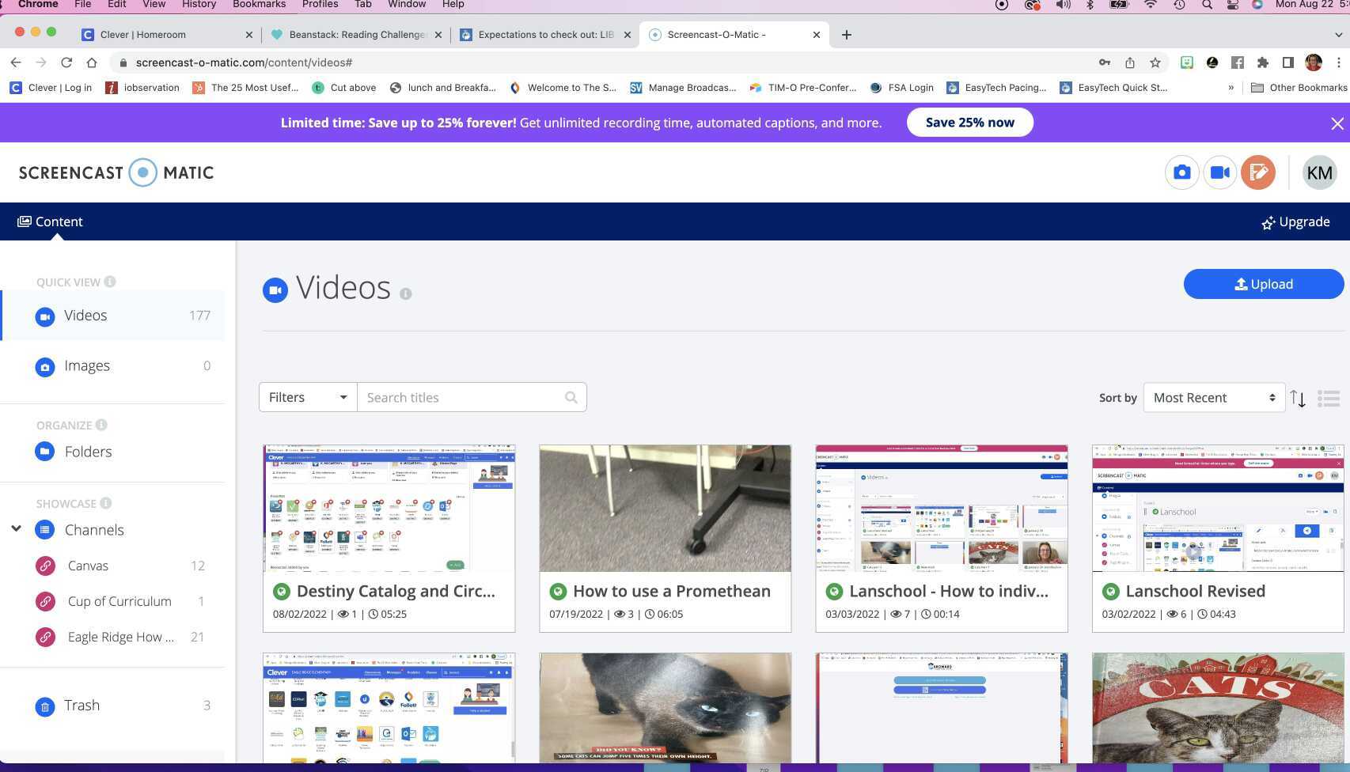Image resolution: width=1350 pixels, height=772 pixels.
Task: Click the search magnifier in titles field
Action: pyautogui.click(x=571, y=398)
